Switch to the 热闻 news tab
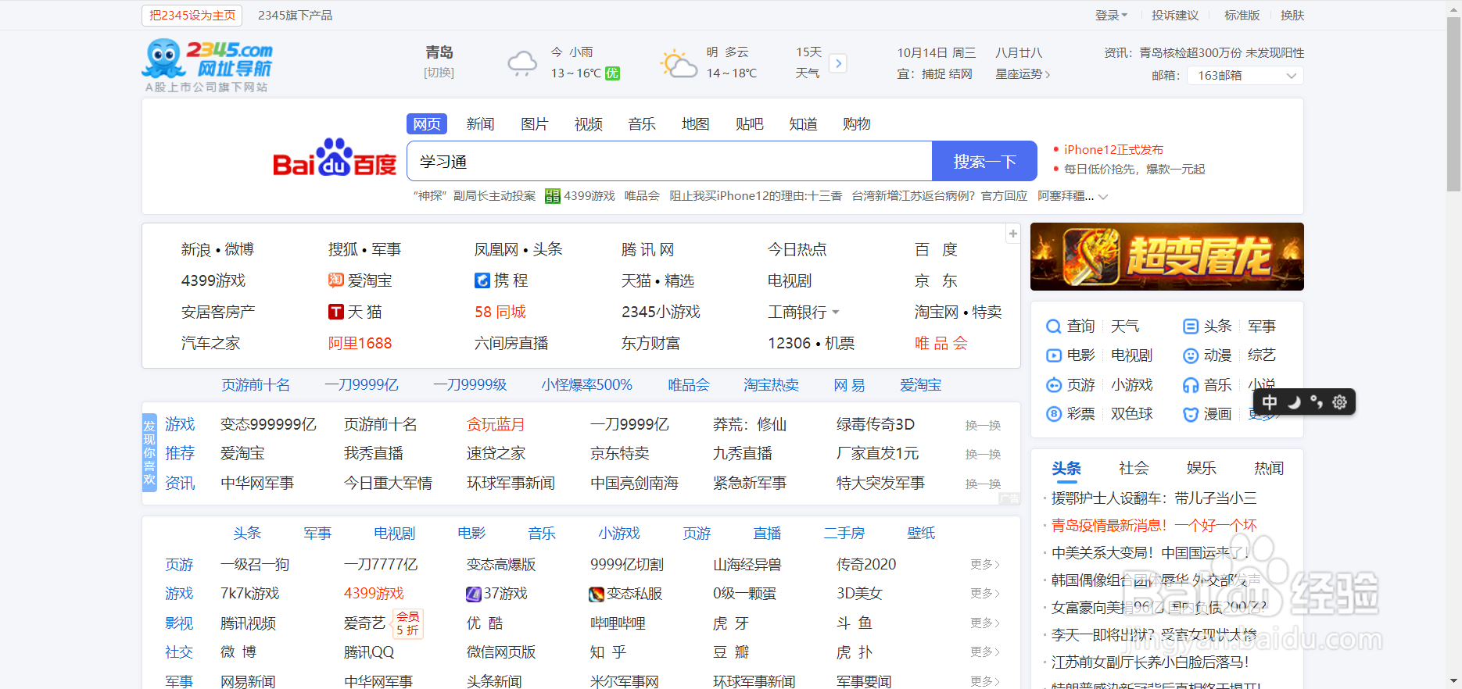The height and width of the screenshot is (689, 1462). coord(1269,468)
